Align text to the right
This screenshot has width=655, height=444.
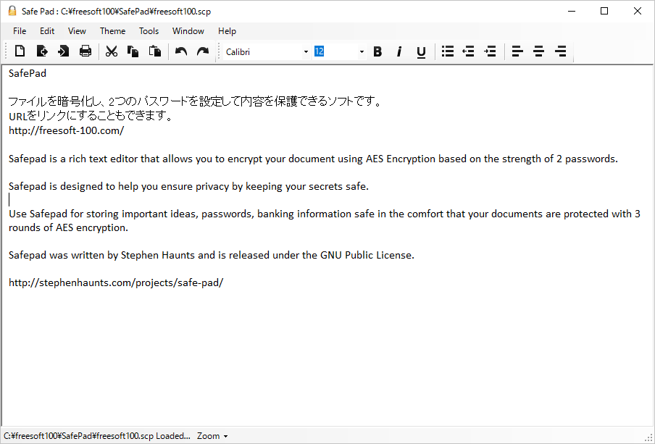[x=560, y=51]
